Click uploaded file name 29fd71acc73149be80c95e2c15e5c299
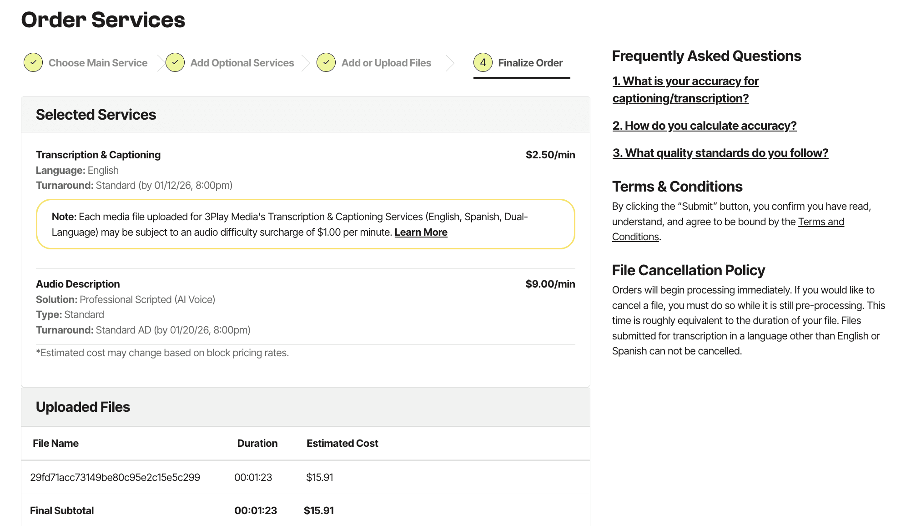 [115, 477]
